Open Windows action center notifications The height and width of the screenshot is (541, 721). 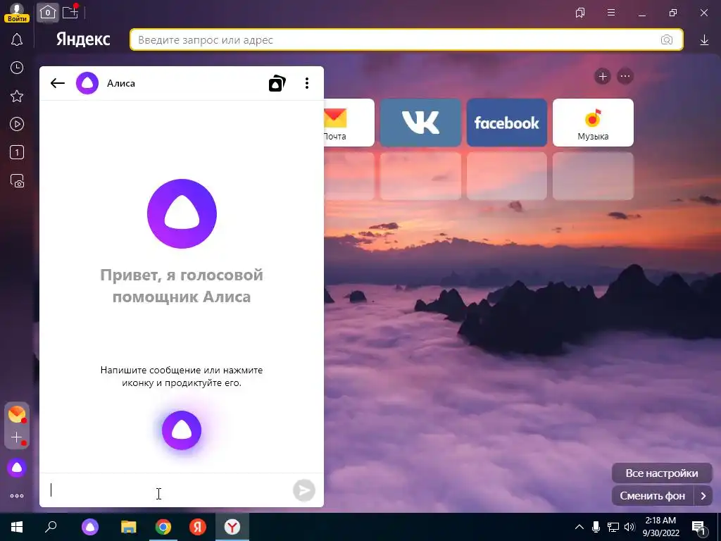pyautogui.click(x=698, y=528)
